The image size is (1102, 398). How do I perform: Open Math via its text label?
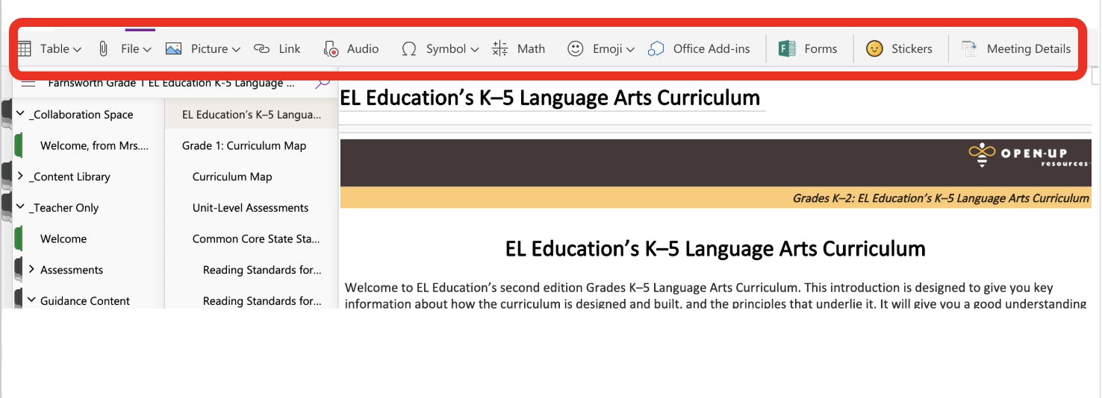tap(531, 48)
